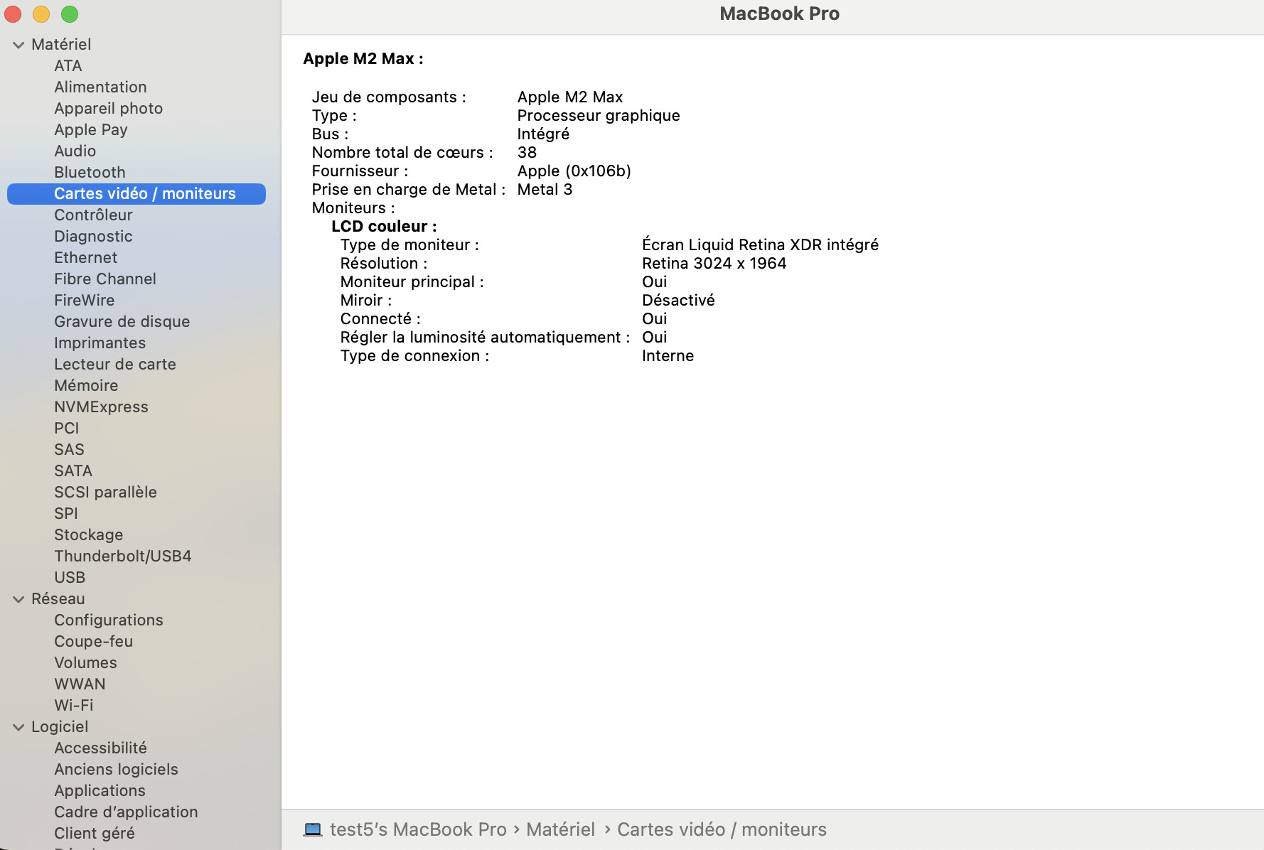Collapse the Logiciel section
The height and width of the screenshot is (850, 1264).
point(18,726)
